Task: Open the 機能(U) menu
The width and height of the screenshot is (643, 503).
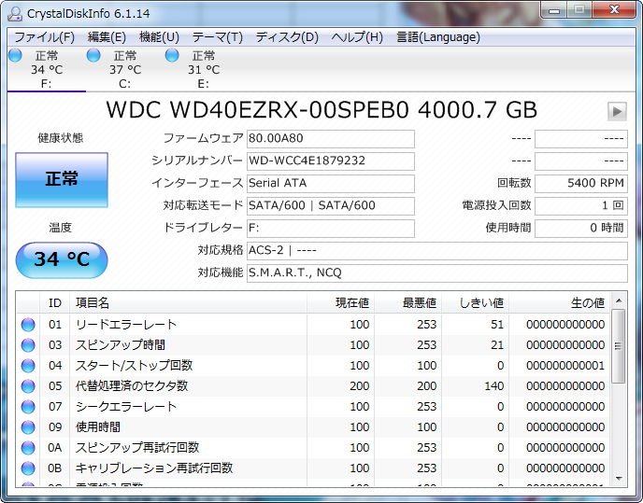Action: point(159,37)
